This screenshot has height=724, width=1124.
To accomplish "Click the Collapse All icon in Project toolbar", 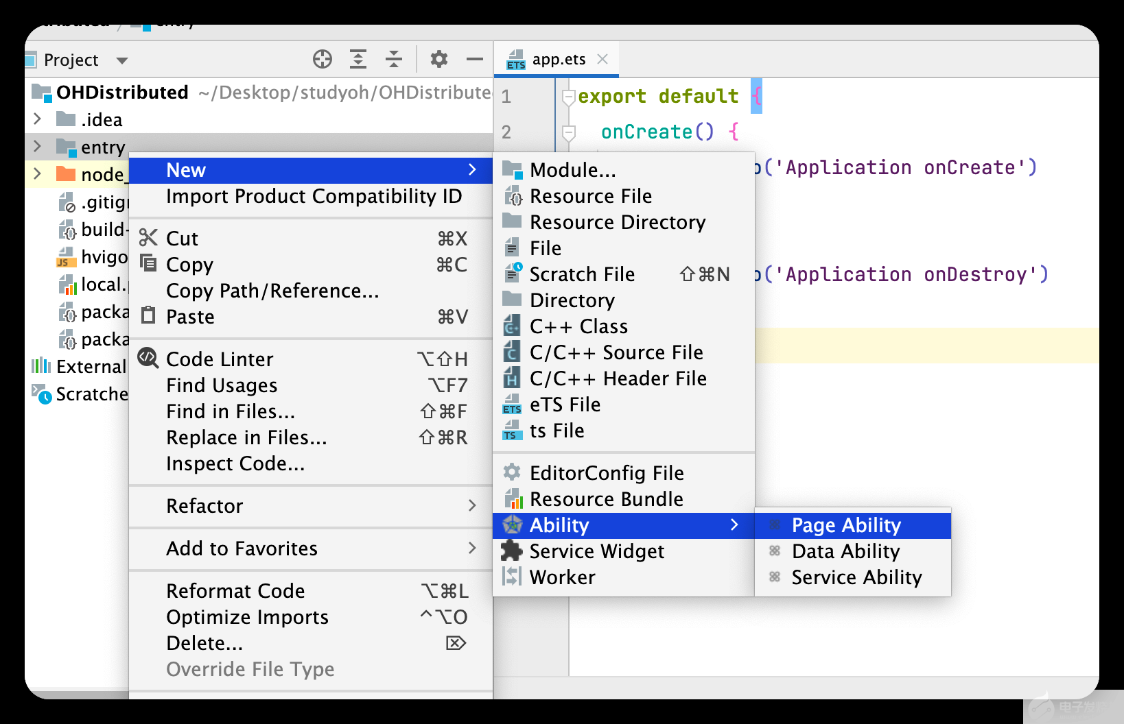I will pyautogui.click(x=394, y=60).
